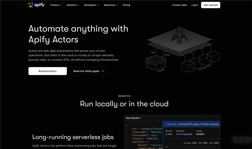Click the BENEFITS section label
252x149 pixels.
(124, 96)
